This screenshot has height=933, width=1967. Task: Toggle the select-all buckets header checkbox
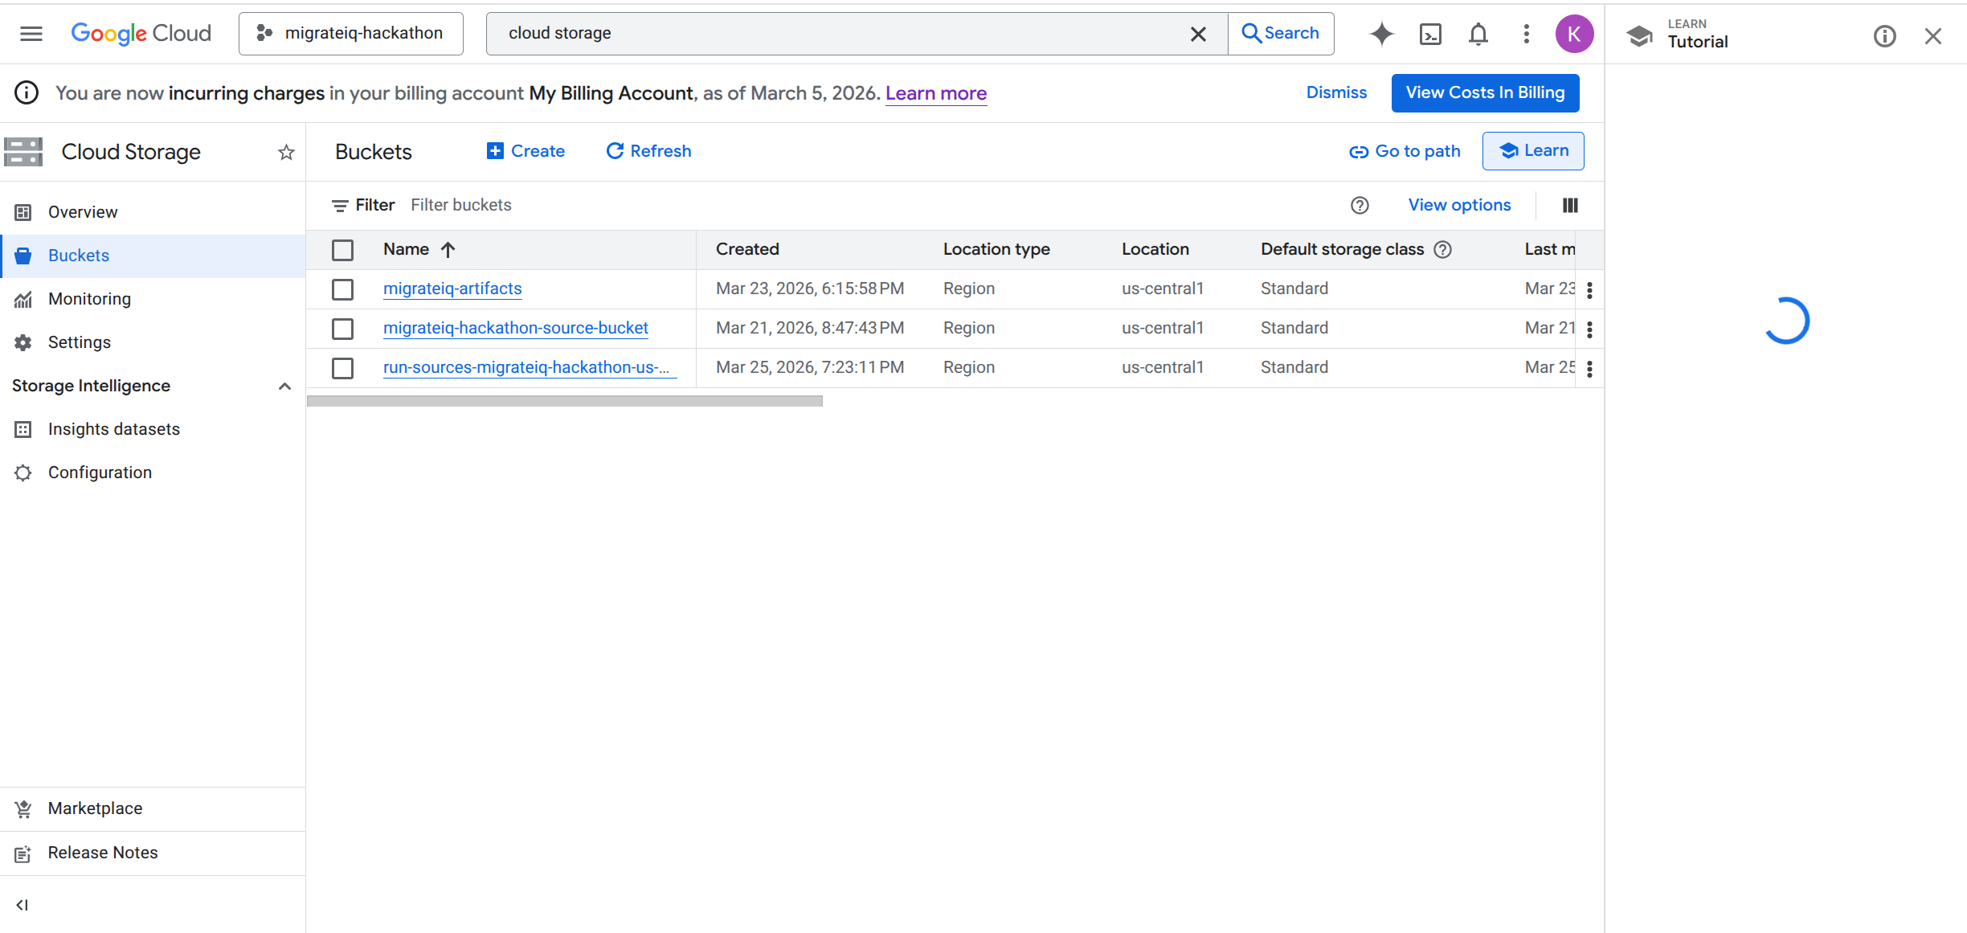coord(342,250)
